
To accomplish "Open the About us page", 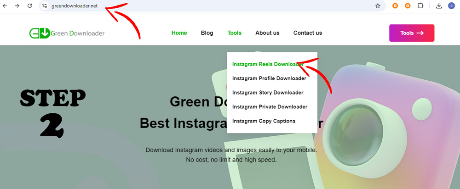I will [x=267, y=33].
